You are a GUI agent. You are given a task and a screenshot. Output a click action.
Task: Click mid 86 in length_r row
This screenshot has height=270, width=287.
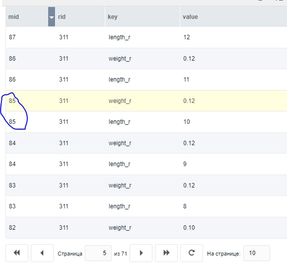click(x=12, y=80)
